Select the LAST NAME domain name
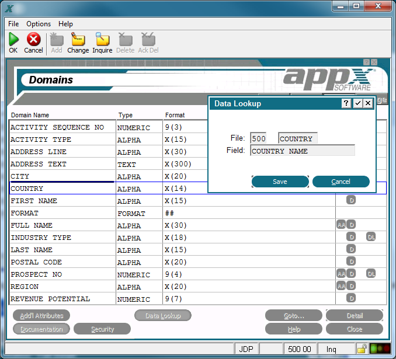This screenshot has height=359, width=396. click(32, 250)
